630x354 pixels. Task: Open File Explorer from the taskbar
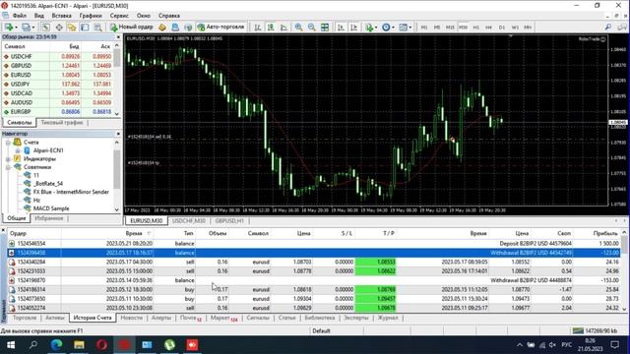coord(79,345)
